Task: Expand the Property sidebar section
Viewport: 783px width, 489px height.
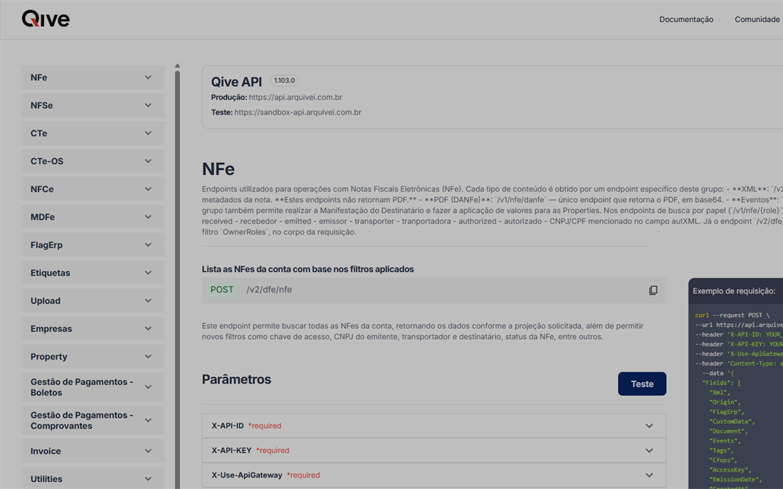Action: (93, 357)
